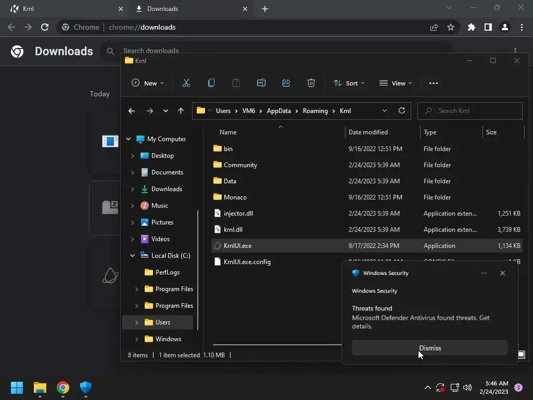Click VM6 in the address breadcrumb
The height and width of the screenshot is (400, 533).
pos(248,111)
